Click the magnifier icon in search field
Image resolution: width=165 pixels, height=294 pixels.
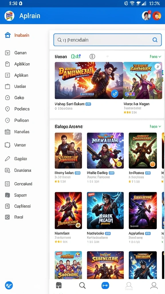(x=155, y=40)
